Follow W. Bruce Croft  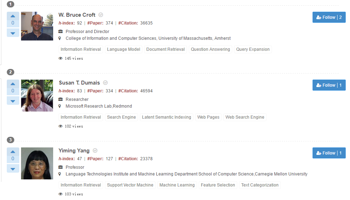329,17
